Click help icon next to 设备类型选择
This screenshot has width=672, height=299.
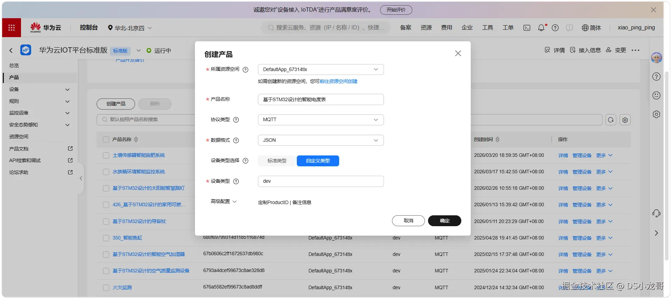[x=245, y=161]
